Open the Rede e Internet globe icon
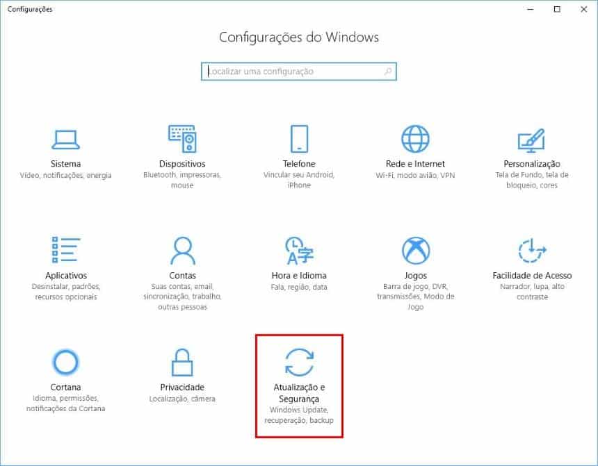The width and height of the screenshot is (598, 466). [x=415, y=139]
